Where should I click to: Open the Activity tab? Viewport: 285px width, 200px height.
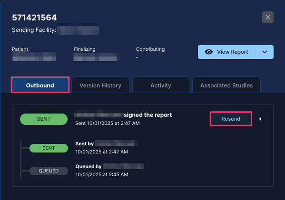[161, 85]
